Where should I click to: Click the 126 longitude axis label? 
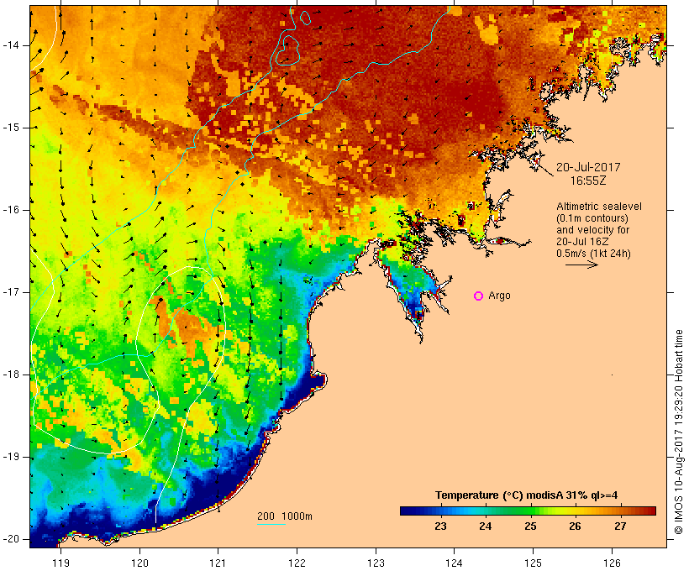(x=612, y=563)
